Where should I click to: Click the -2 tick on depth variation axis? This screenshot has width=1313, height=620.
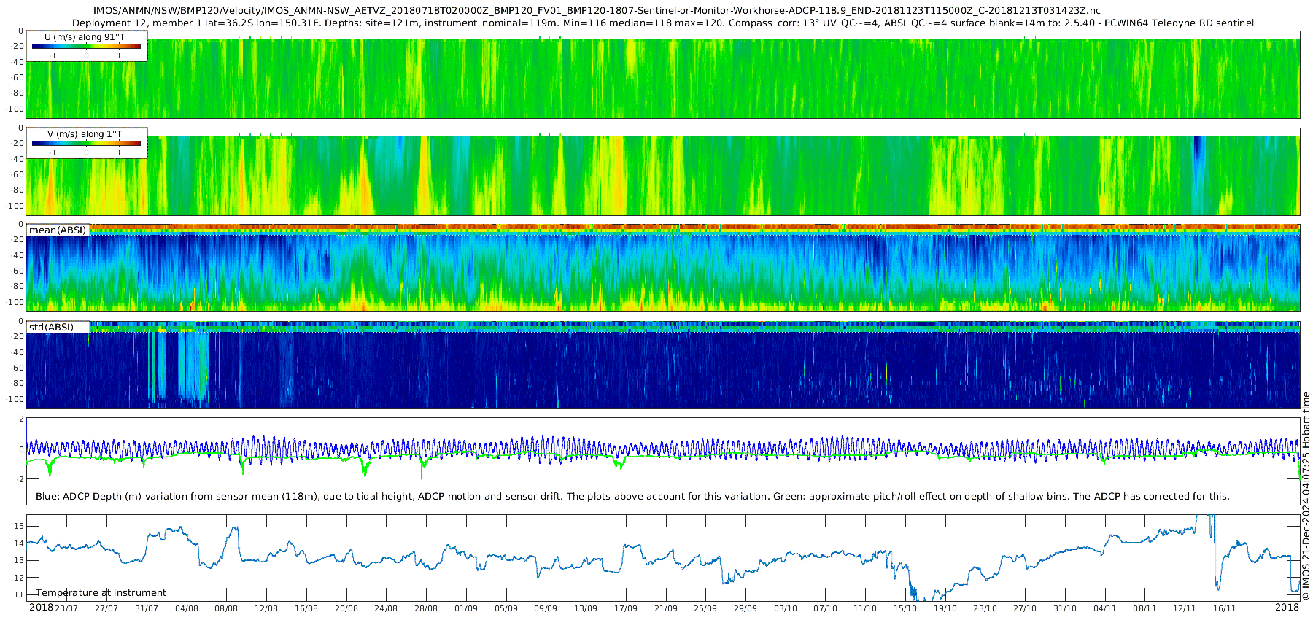[21, 479]
